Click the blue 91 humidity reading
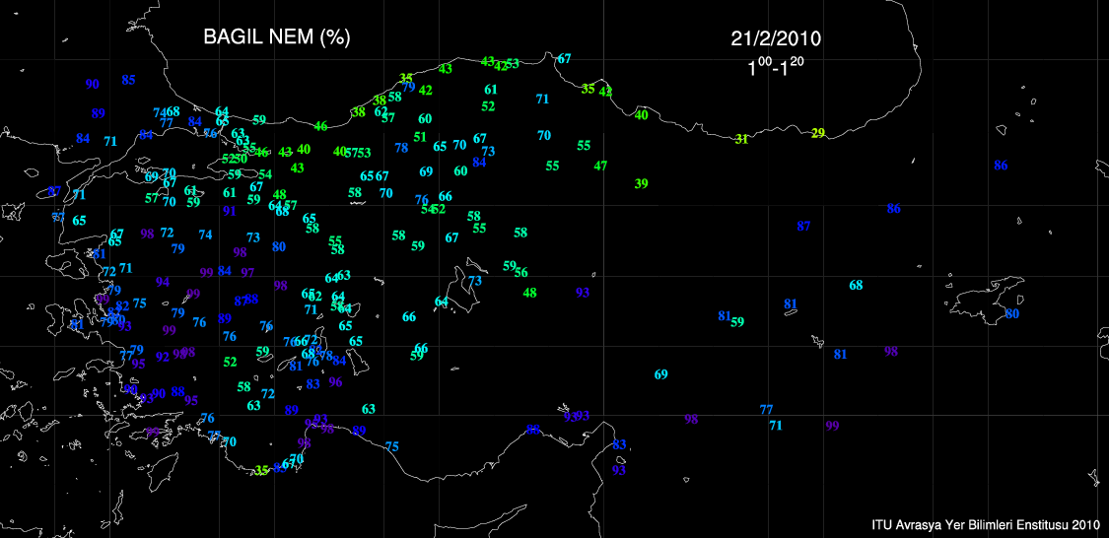The height and width of the screenshot is (538, 1109). coord(230,210)
